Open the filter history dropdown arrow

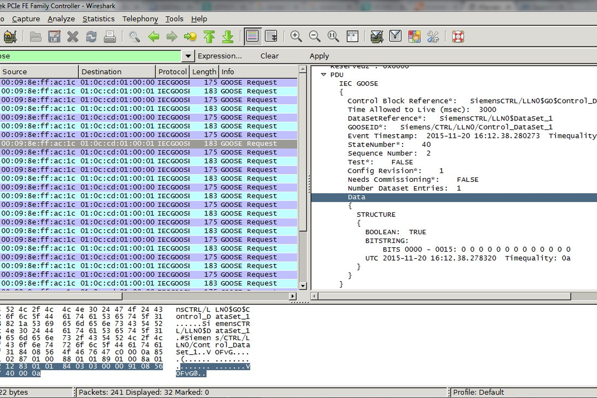click(188, 56)
